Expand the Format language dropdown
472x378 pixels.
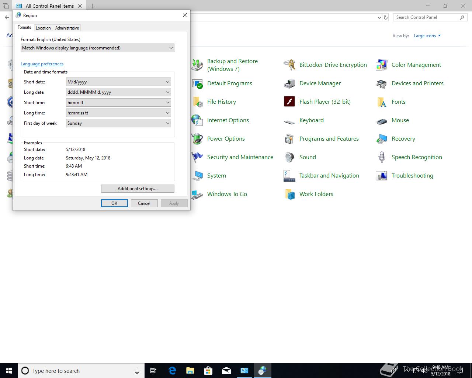(x=97, y=48)
